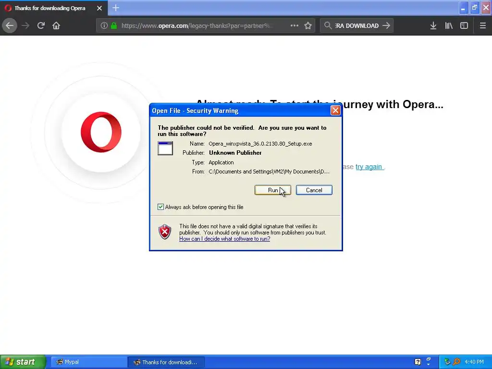Viewport: 492px width, 369px height.
Task: Click the 4:40 PM system clock
Action: [474, 362]
